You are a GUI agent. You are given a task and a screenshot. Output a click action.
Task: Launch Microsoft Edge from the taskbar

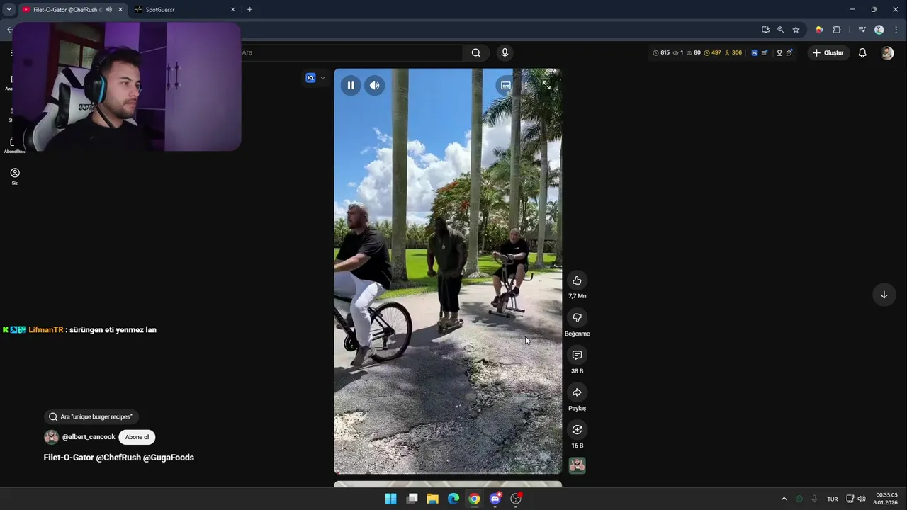[x=453, y=499]
